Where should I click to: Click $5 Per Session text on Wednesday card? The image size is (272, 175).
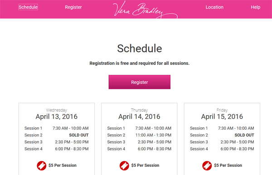(63, 165)
